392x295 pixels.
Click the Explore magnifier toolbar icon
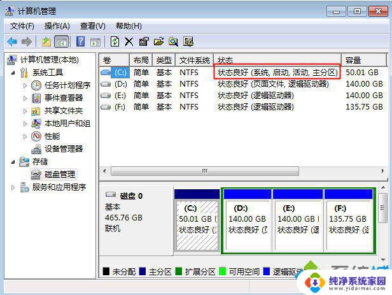(173, 41)
